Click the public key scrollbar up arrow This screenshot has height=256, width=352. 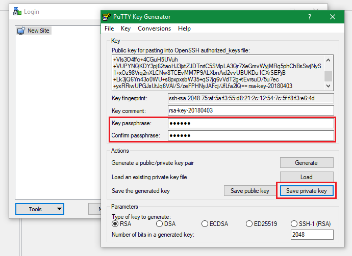pos(328,60)
